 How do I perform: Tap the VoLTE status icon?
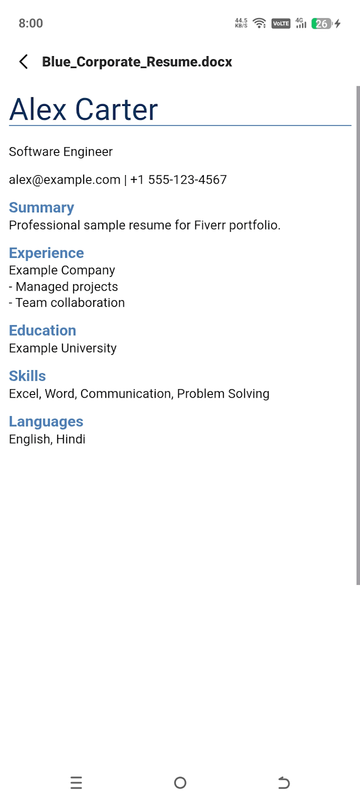(x=281, y=23)
